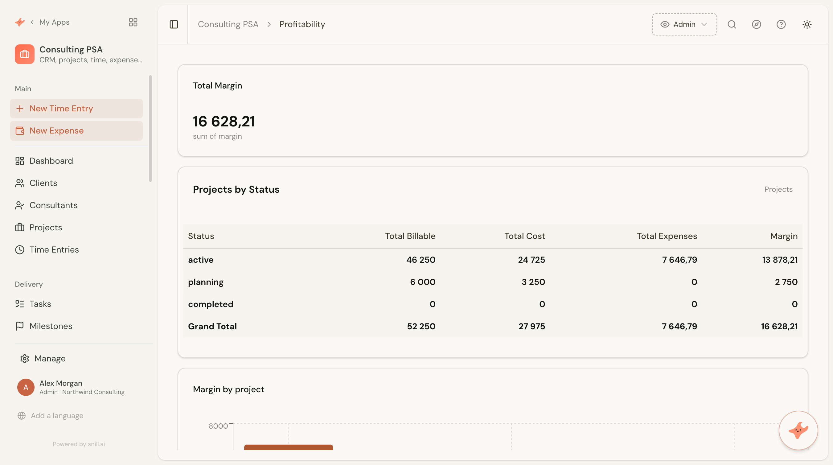
Task: Click the Total Billable column header
Action: pos(410,236)
